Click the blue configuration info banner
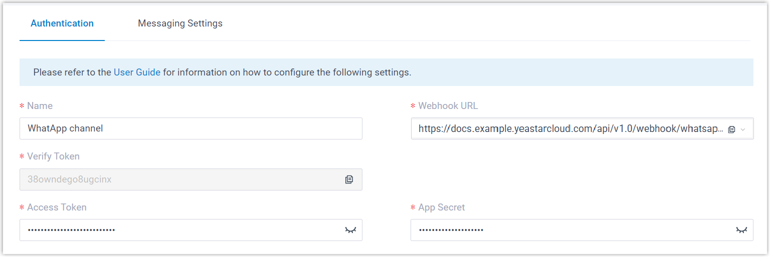The width and height of the screenshot is (770, 257). coord(551,72)
